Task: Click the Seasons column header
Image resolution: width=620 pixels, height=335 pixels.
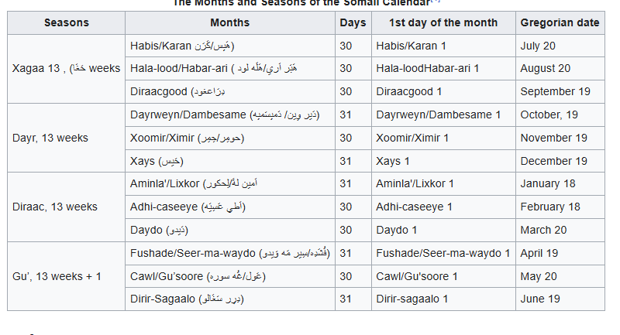Action: pos(66,23)
